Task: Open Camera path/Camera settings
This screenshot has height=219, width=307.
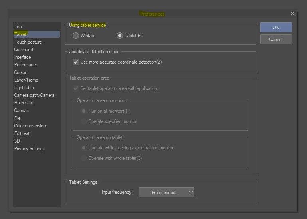Action: point(34,95)
